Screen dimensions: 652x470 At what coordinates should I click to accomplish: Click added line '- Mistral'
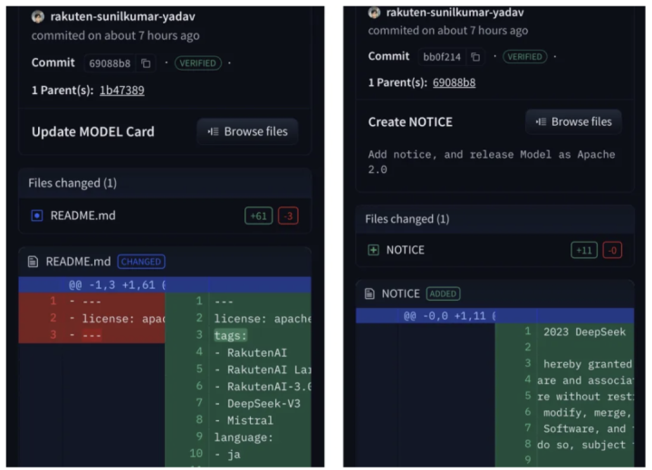[x=244, y=420]
